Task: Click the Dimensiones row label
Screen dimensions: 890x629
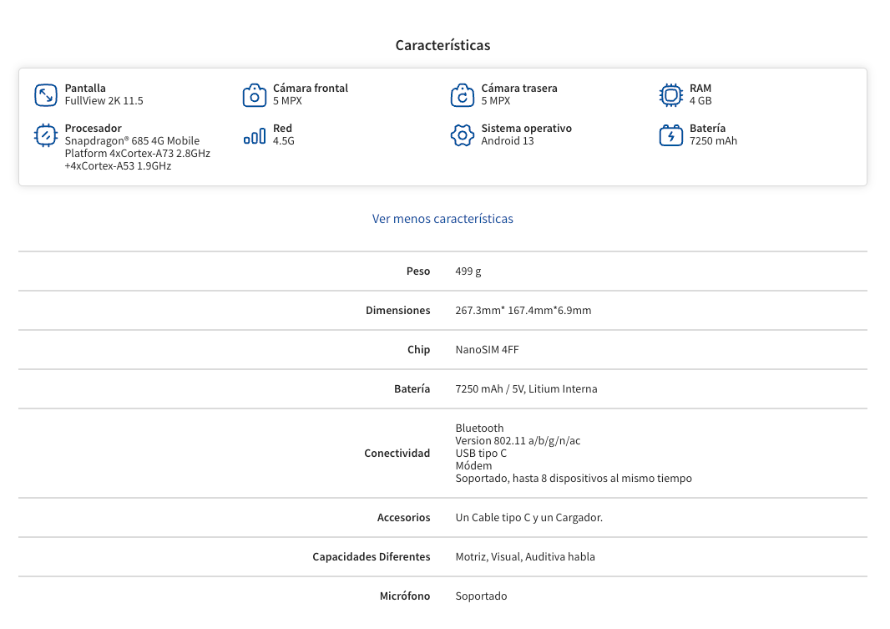Action: pos(398,311)
